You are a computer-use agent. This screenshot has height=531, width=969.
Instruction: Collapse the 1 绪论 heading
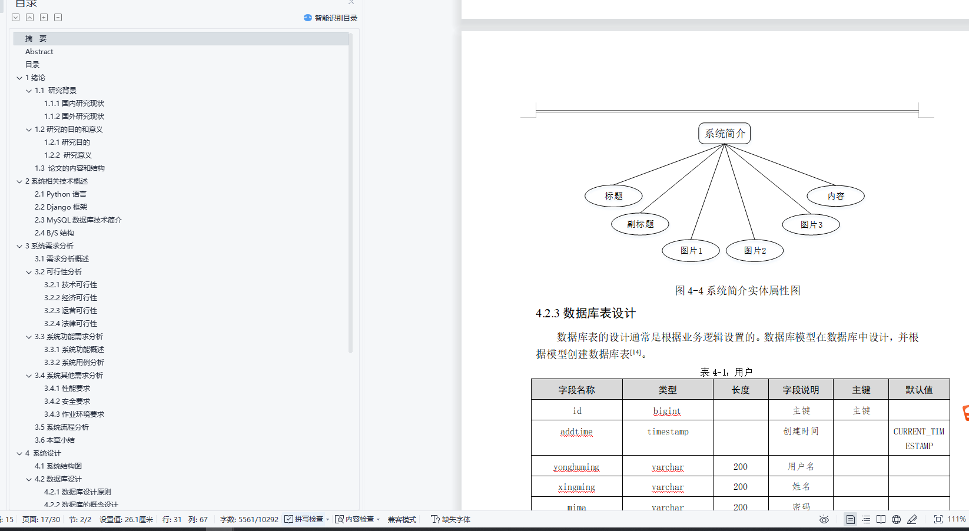coord(19,78)
